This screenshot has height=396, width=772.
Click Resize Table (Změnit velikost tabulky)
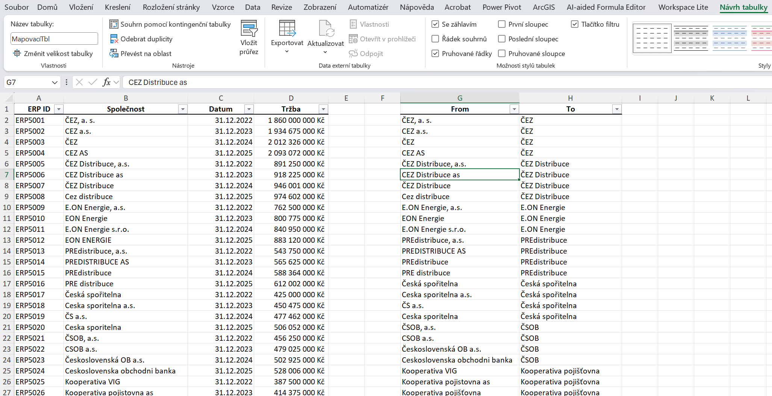[x=53, y=54]
